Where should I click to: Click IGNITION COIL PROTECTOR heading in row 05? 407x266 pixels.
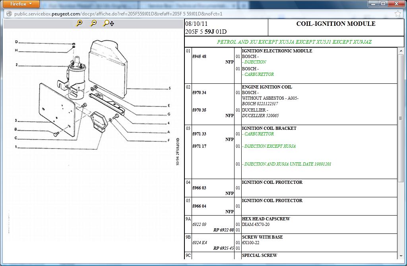(x=272, y=200)
